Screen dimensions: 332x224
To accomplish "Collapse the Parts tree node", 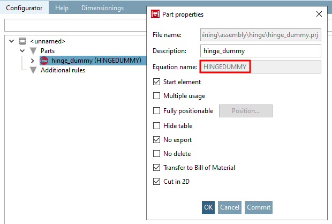I will (x=22, y=51).
